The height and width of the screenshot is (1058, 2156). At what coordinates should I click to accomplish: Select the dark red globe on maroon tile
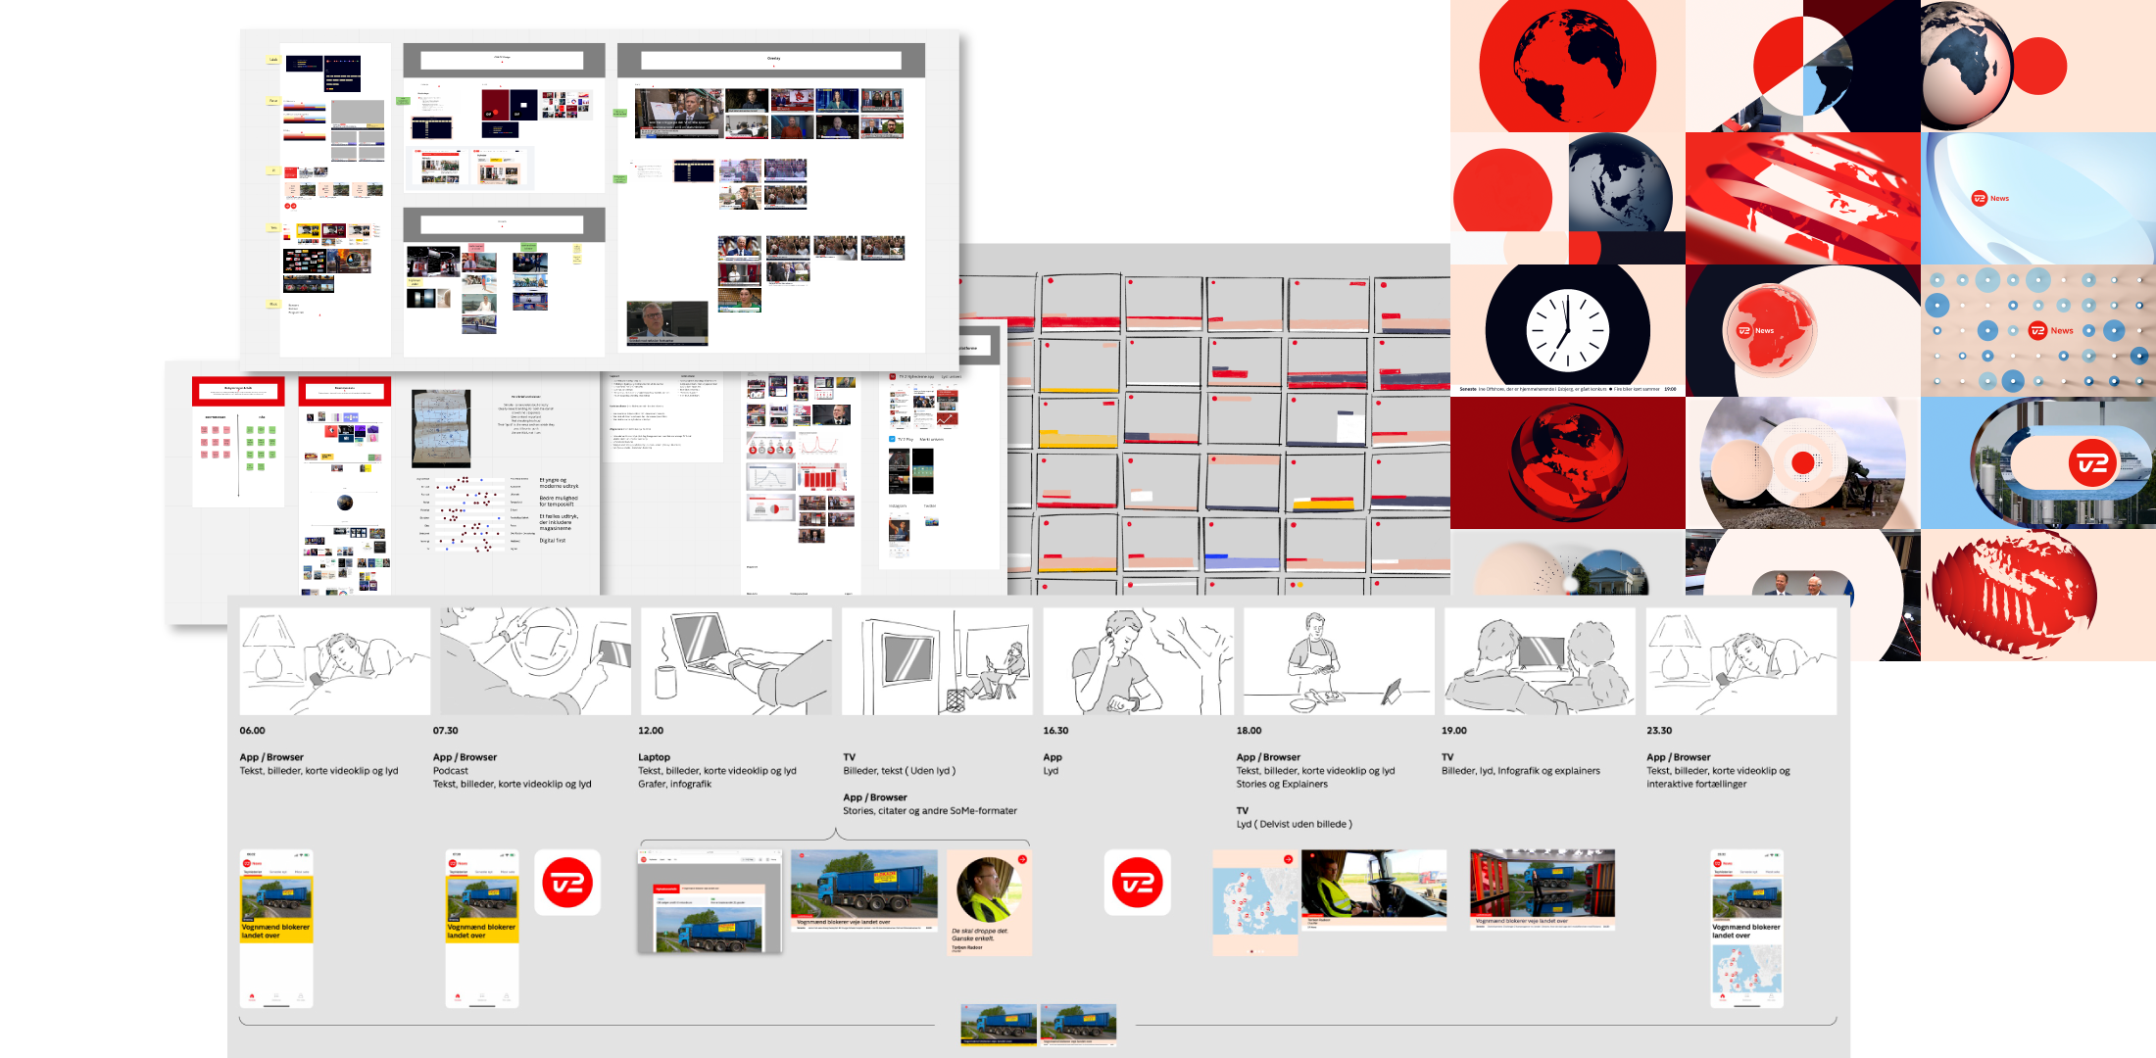click(x=1568, y=463)
